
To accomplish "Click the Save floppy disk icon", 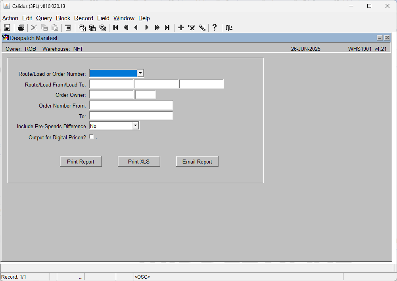I will tap(7, 27).
